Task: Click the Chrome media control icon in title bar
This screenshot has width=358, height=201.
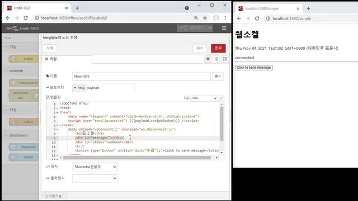Action: tap(187, 8)
